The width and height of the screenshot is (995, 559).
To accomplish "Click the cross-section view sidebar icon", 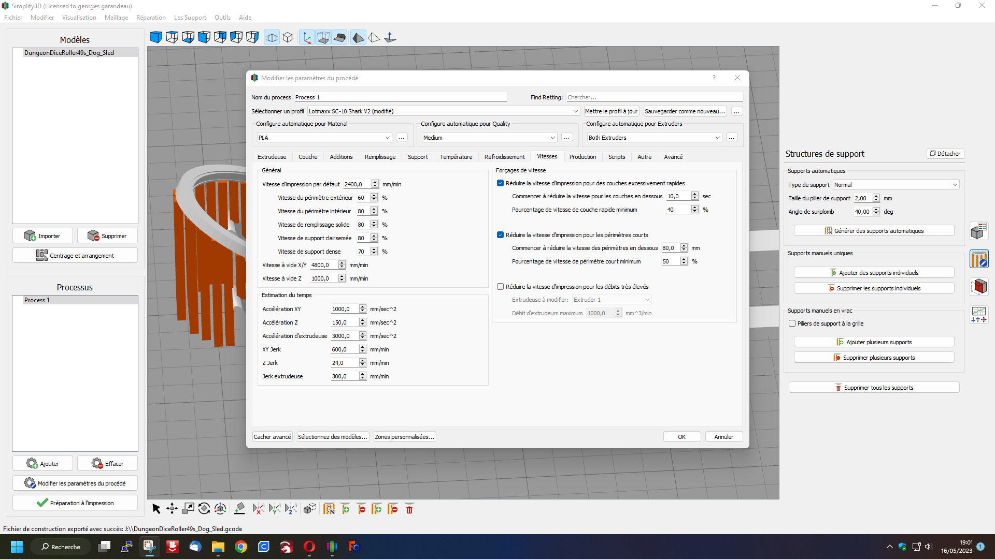I will [x=979, y=286].
